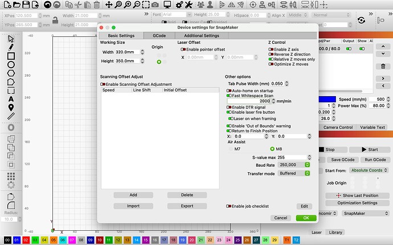Switch to the Basic Settings tab
The image size is (393, 245).
121,36
